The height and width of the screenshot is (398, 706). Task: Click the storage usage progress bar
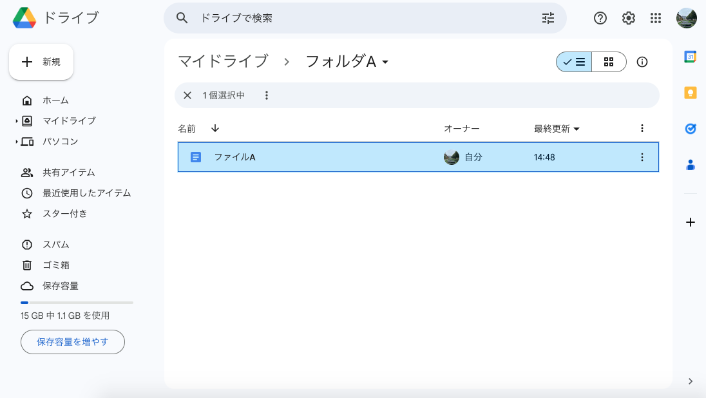(77, 302)
